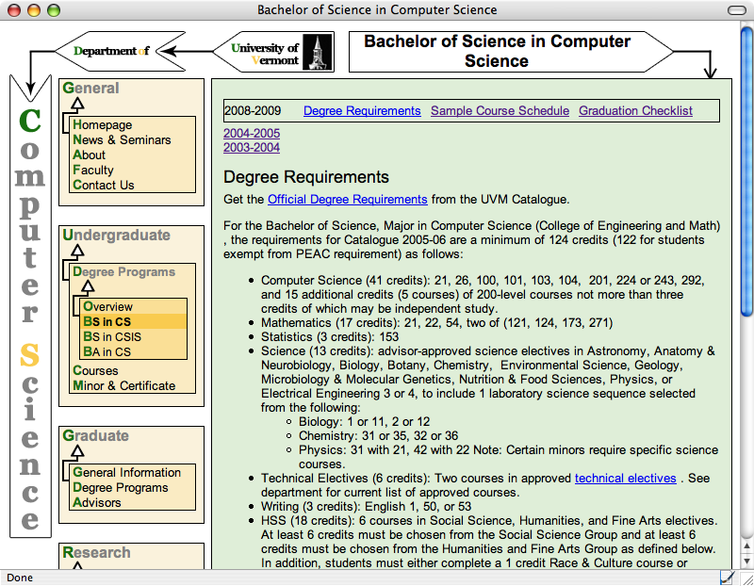Click the status bar edit pencil icon
754x586 pixels.
click(x=727, y=578)
